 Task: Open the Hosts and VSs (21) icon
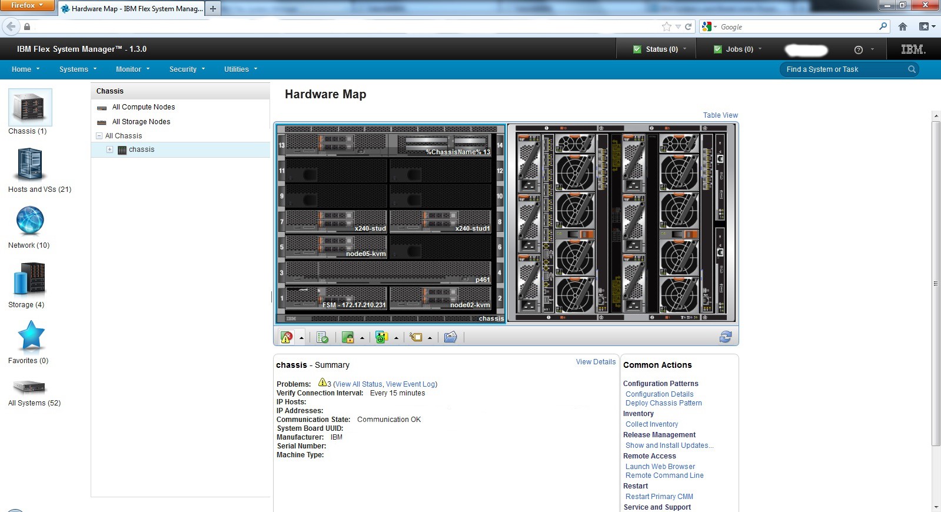coord(30,164)
